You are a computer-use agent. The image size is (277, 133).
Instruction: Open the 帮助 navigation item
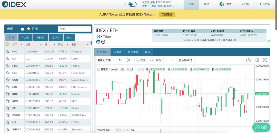click(206, 4)
